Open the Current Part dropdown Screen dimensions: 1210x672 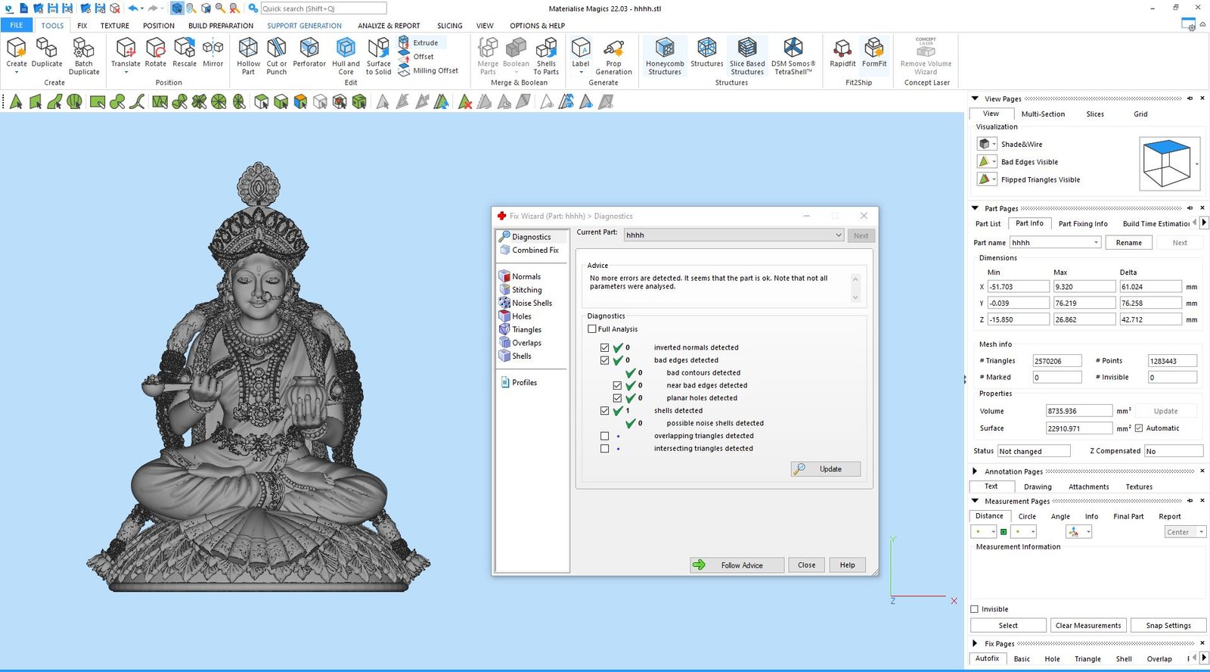click(x=838, y=235)
